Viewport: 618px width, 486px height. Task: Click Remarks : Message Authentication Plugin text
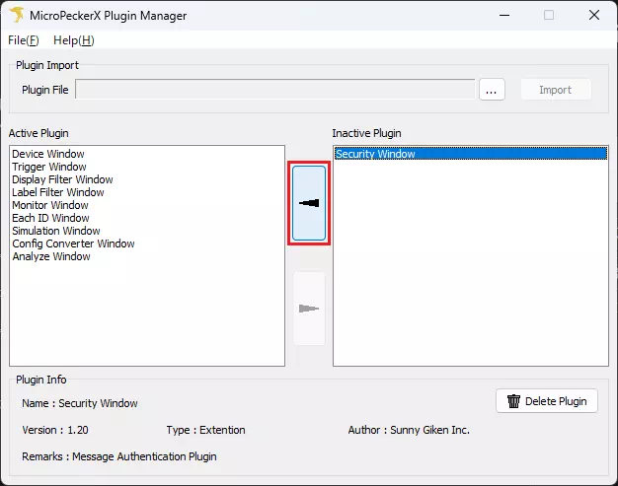[119, 456]
